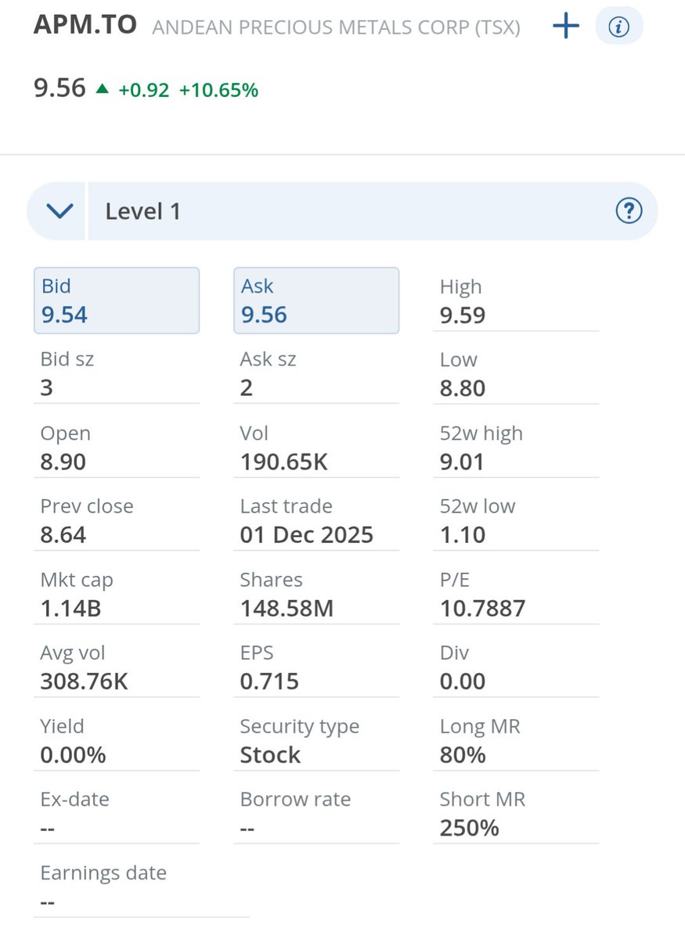Open the Level 1 help question mark
This screenshot has height=939, width=685.
click(629, 211)
